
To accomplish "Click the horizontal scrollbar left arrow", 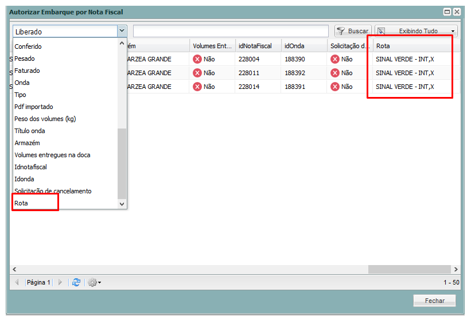I will click(x=14, y=269).
